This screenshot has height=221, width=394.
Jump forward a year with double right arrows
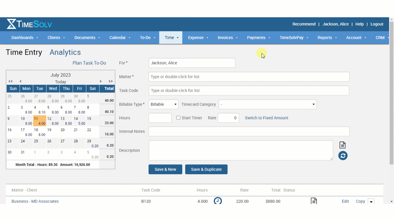point(110,81)
